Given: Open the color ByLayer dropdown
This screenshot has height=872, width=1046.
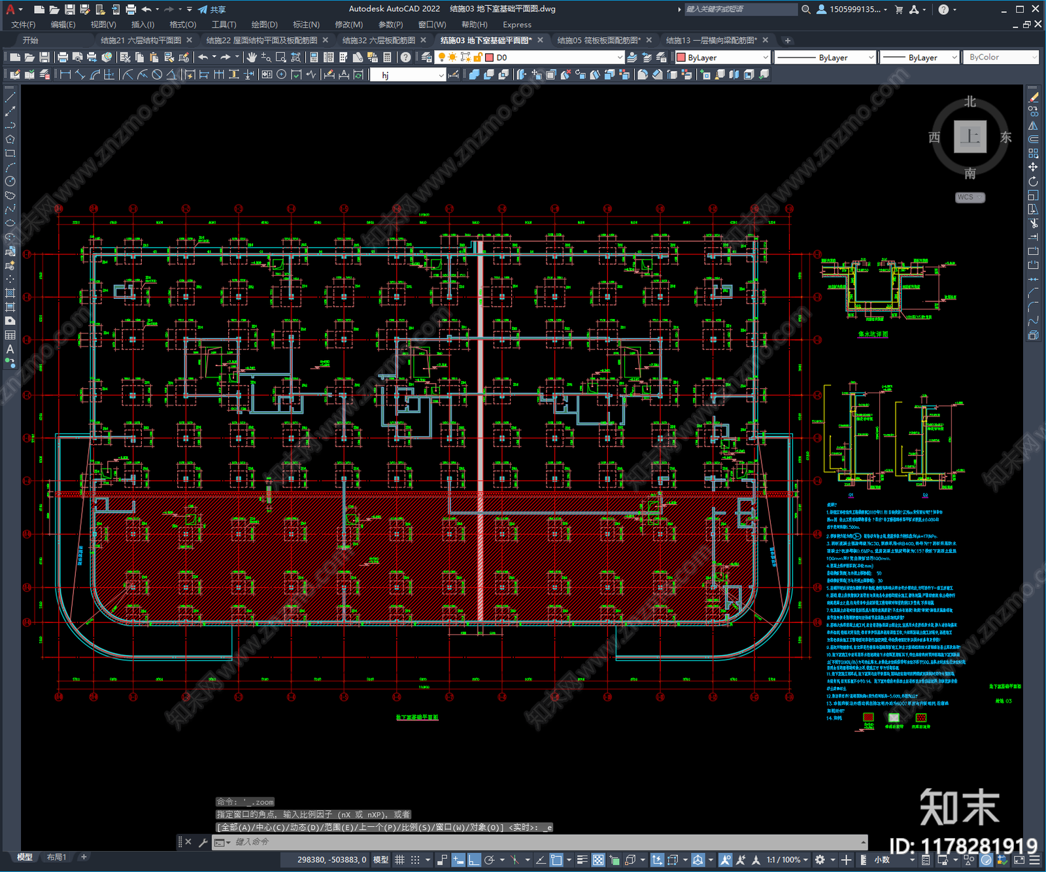Looking at the screenshot, I should (x=766, y=58).
